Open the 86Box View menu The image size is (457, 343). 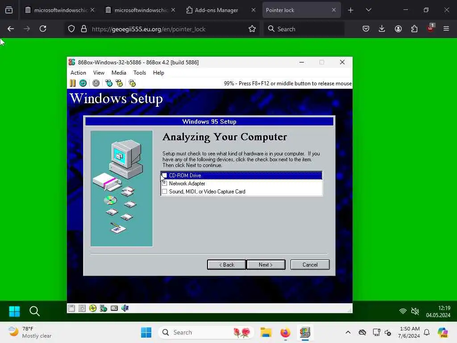(99, 73)
